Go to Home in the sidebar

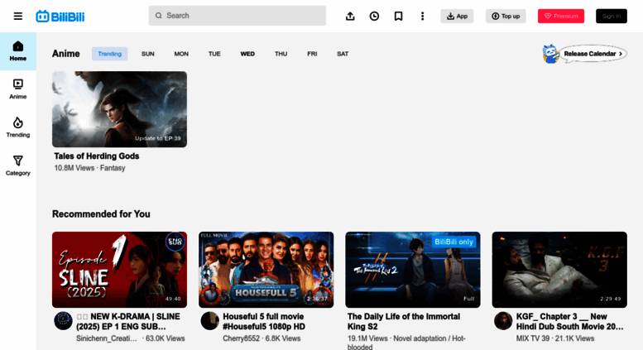(x=18, y=51)
